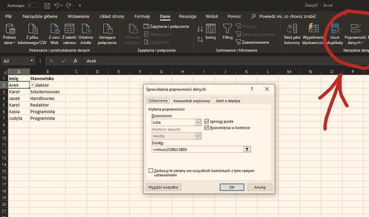
Task: Open the Widok tab
Action: pos(212,17)
